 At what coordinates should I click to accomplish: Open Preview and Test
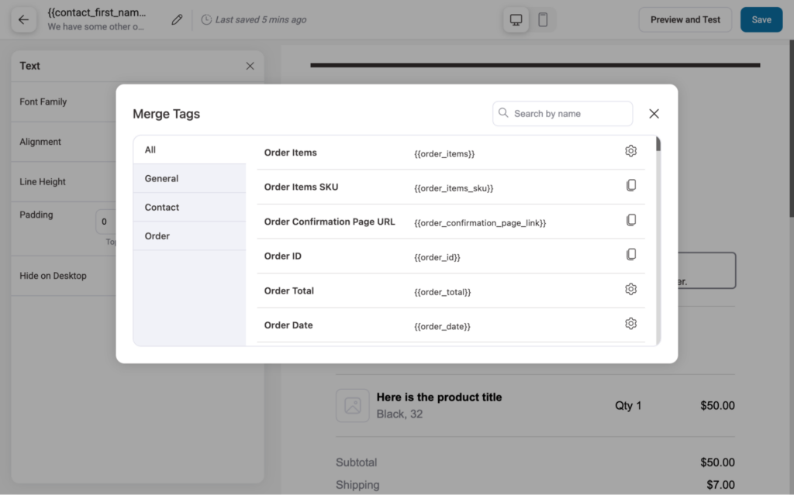tap(685, 19)
